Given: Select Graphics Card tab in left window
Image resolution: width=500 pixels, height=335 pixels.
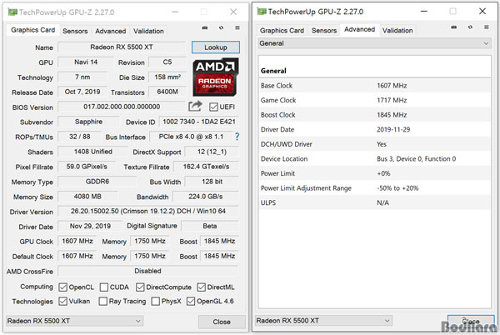Looking at the screenshot, I should (x=32, y=30).
